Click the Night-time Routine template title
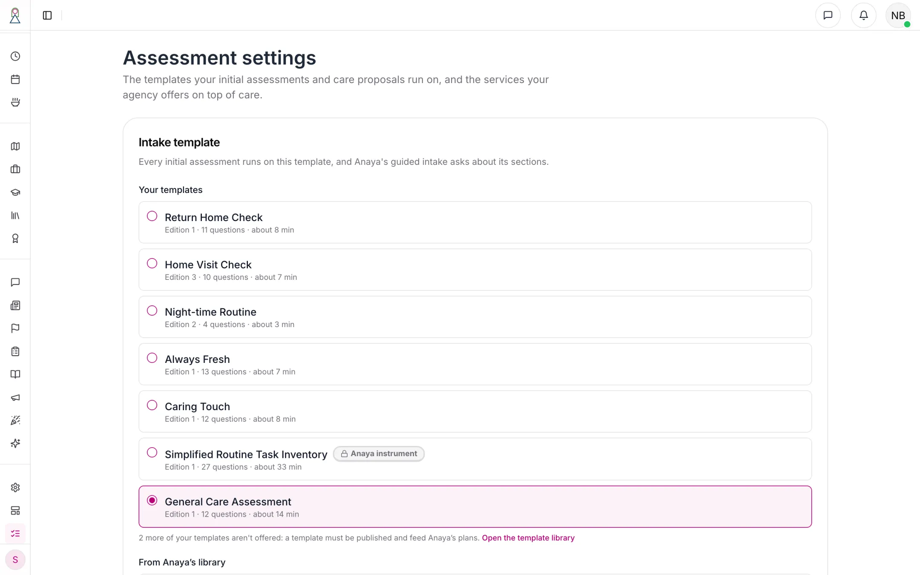The width and height of the screenshot is (920, 575). click(x=210, y=312)
